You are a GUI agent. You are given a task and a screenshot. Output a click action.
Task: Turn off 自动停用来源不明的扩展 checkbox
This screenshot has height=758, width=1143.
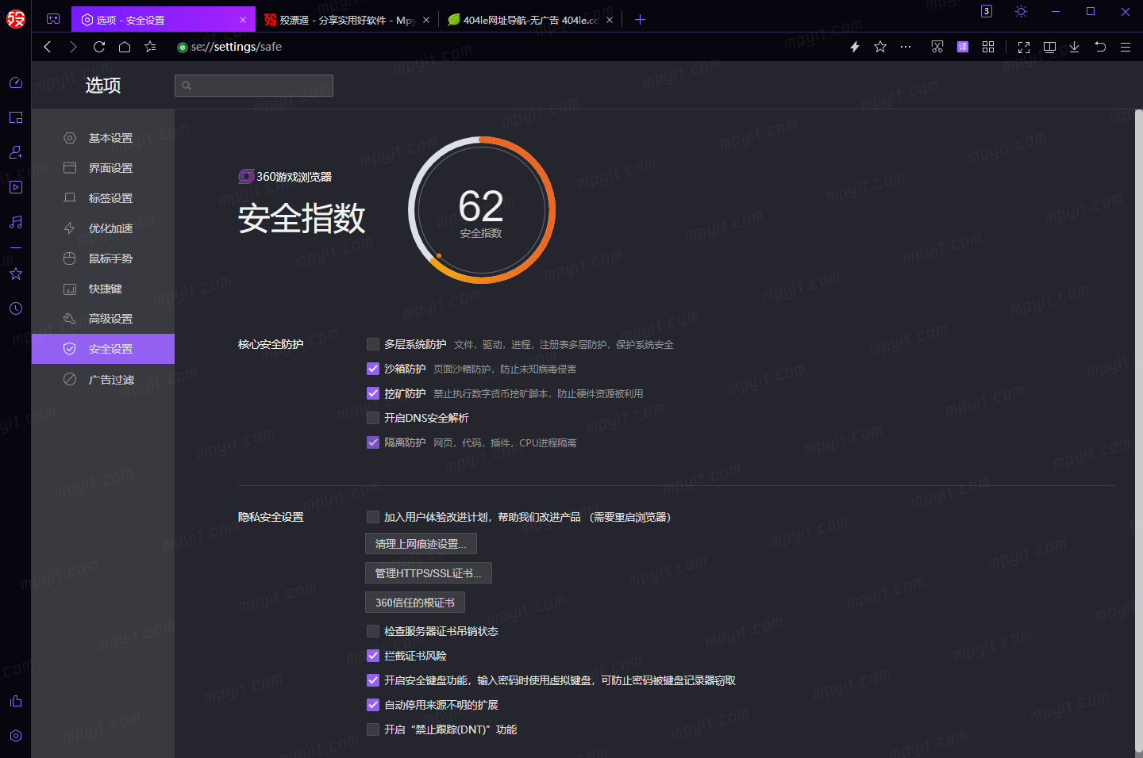tap(373, 705)
